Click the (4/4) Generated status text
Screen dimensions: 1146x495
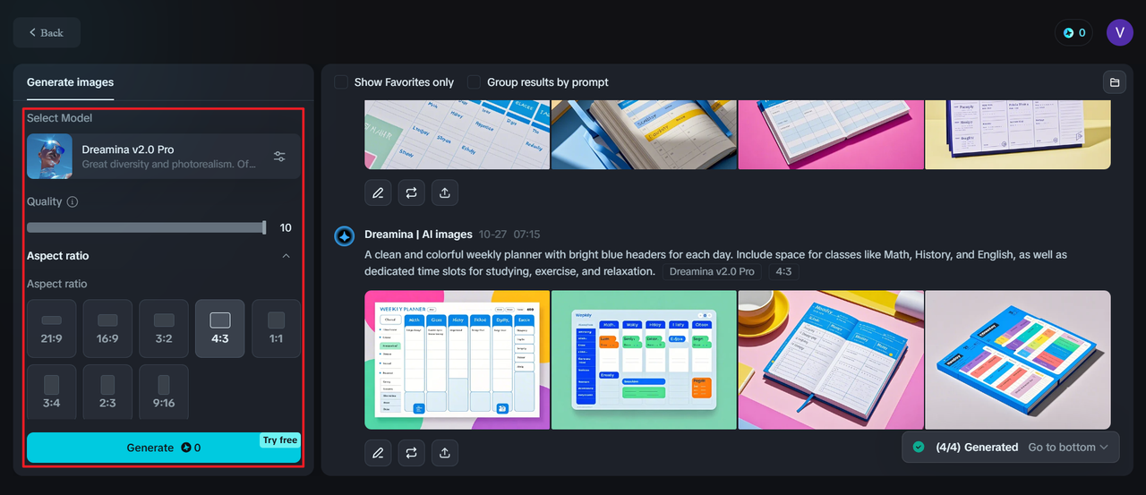point(977,447)
